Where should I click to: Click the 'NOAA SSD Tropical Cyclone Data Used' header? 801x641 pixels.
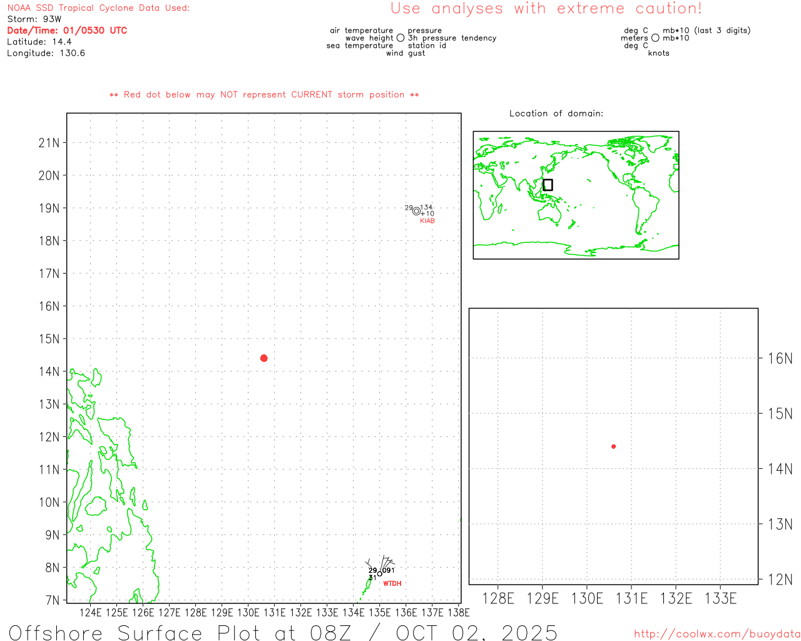(98, 8)
